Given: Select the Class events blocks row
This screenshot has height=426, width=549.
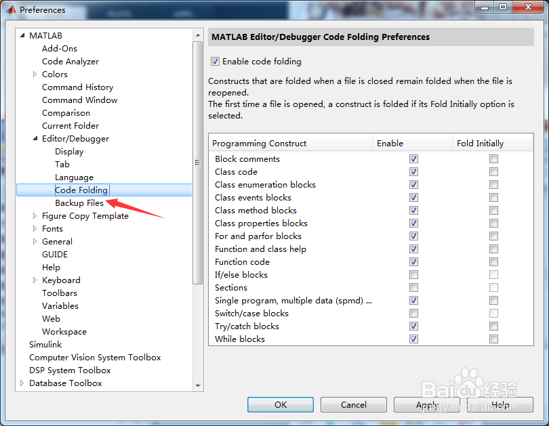Looking at the screenshot, I should pos(371,198).
